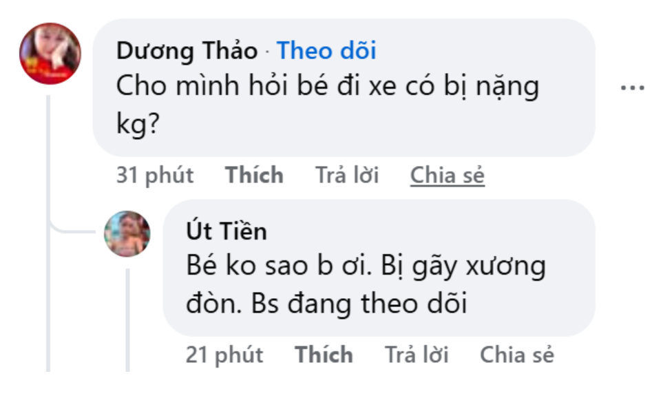Open Dương Thảo's profile picture

(50, 54)
